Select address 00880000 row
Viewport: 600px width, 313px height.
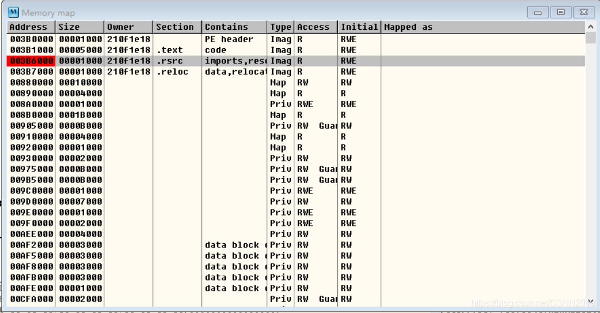coord(296,82)
